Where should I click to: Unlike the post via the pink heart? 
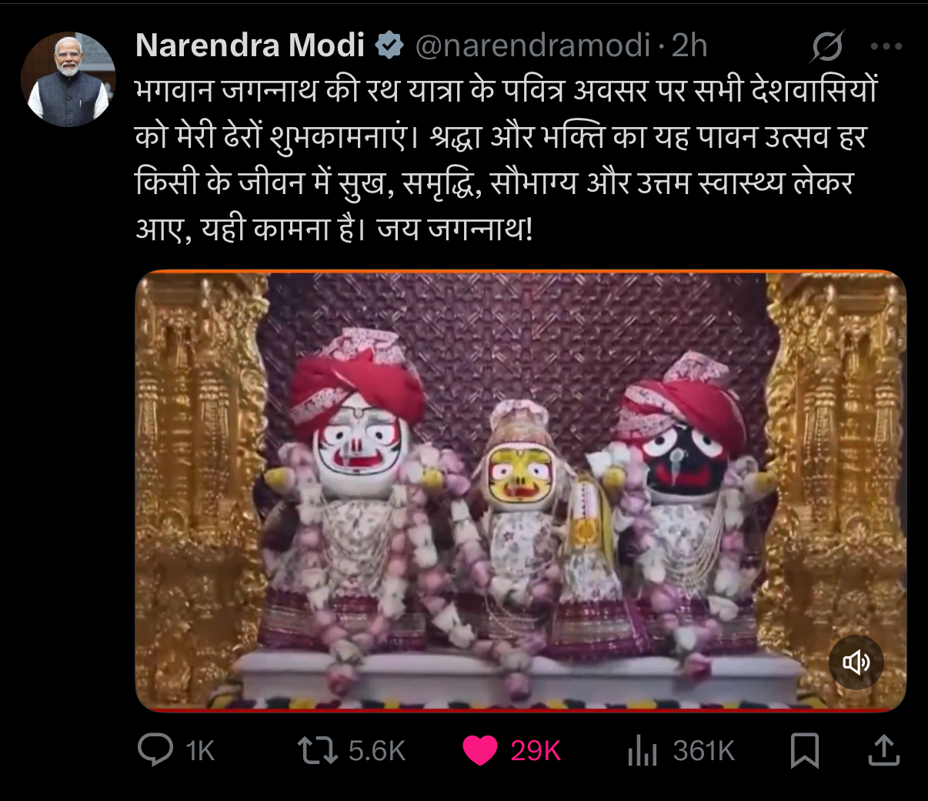click(480, 751)
